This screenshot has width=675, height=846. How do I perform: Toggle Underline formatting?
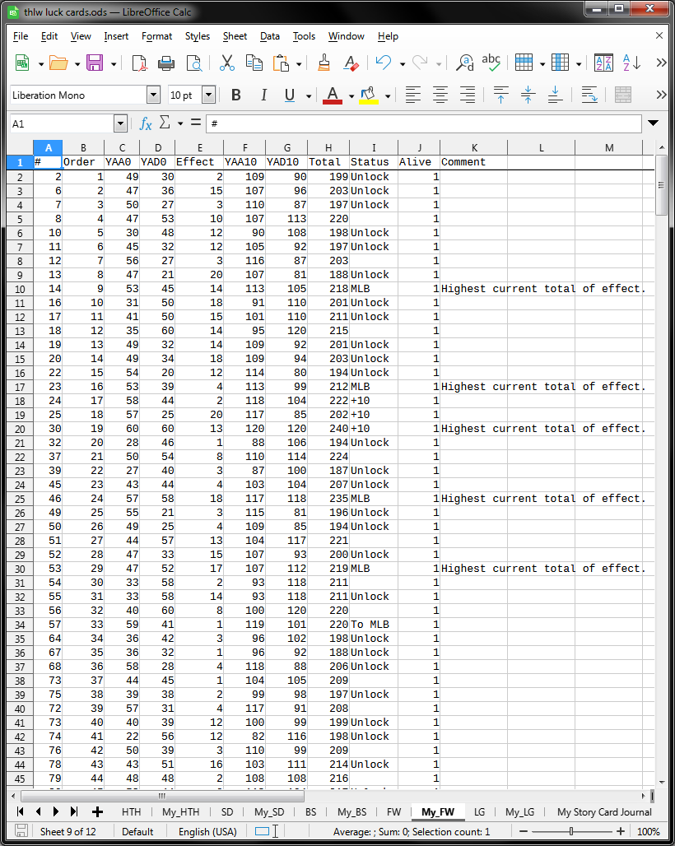pyautogui.click(x=290, y=95)
